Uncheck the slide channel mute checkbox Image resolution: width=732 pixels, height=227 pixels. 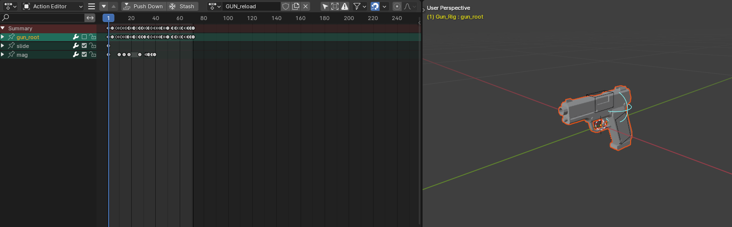point(84,46)
